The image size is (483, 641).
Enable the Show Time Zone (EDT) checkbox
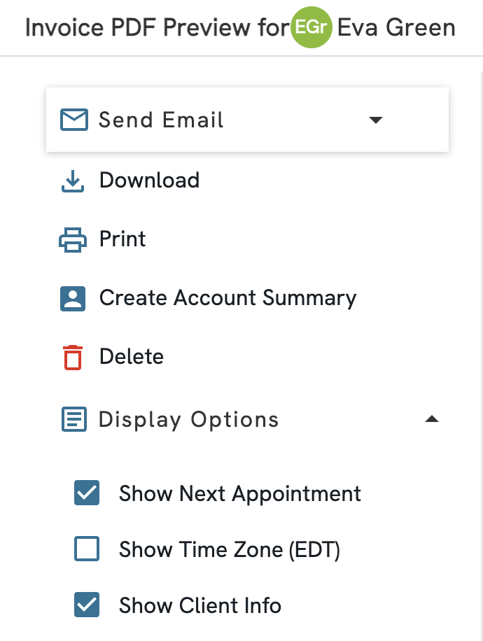pos(87,549)
